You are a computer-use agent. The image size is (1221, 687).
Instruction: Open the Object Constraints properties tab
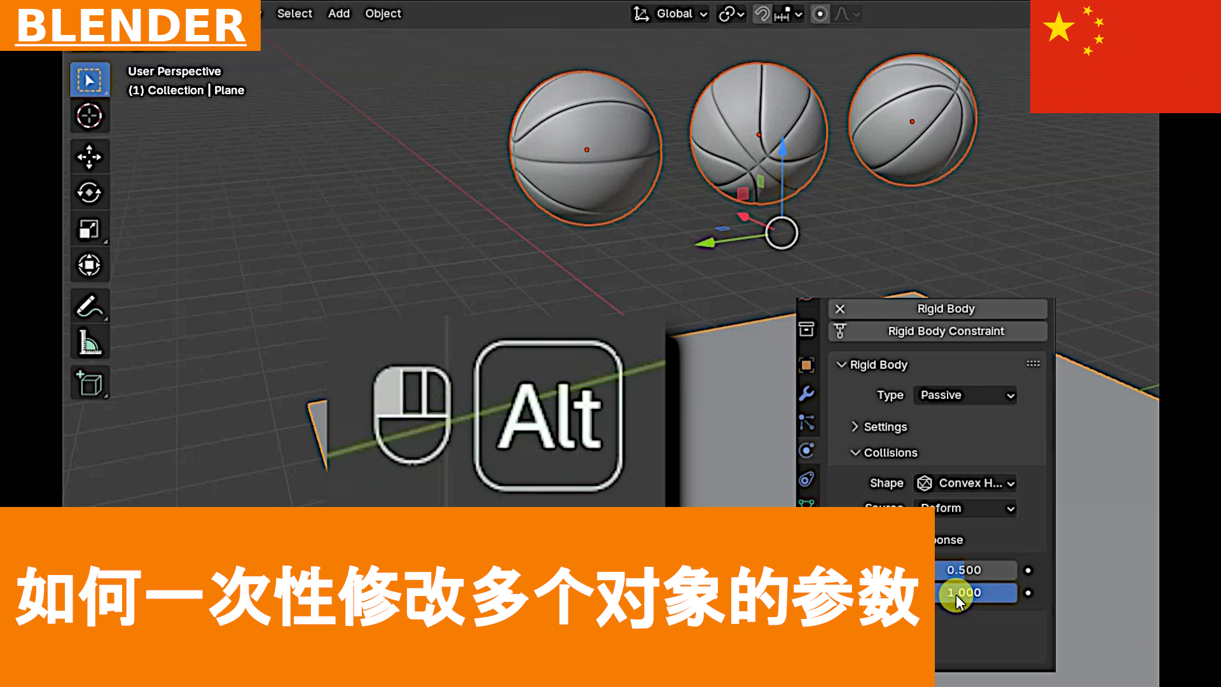coord(806,479)
